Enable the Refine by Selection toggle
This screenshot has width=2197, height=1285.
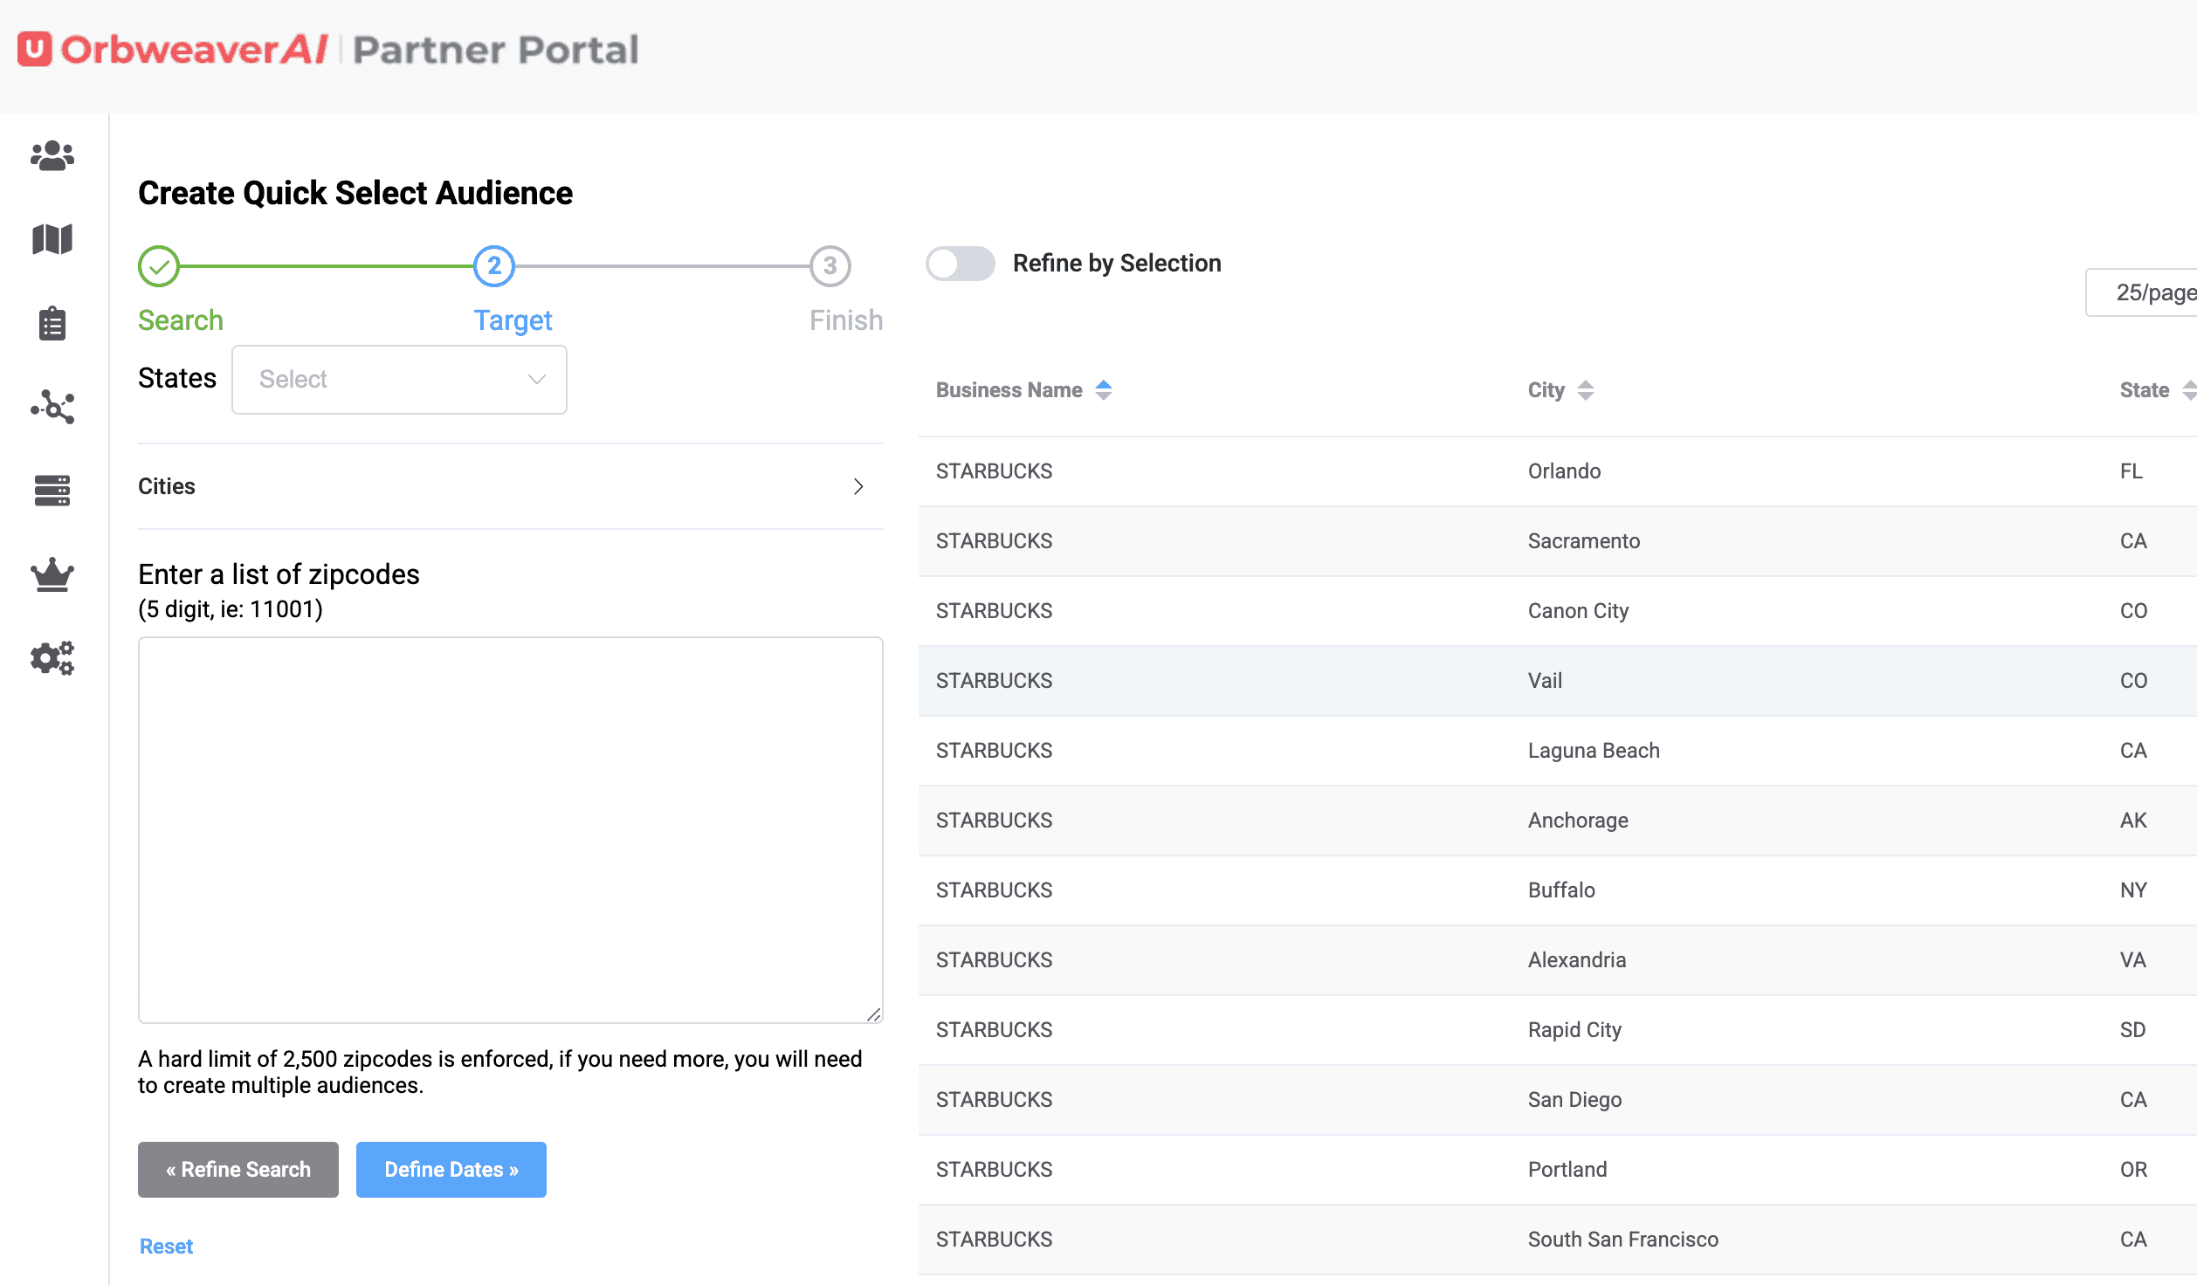(x=960, y=264)
